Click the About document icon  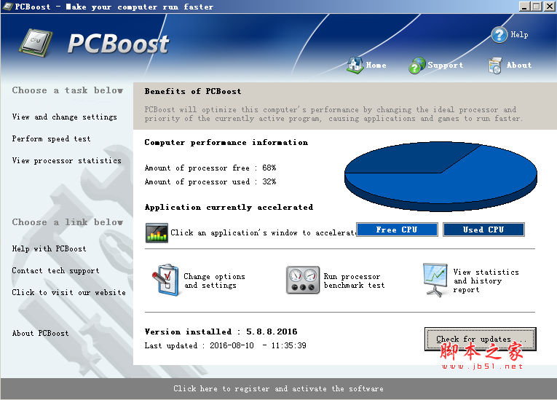click(495, 66)
